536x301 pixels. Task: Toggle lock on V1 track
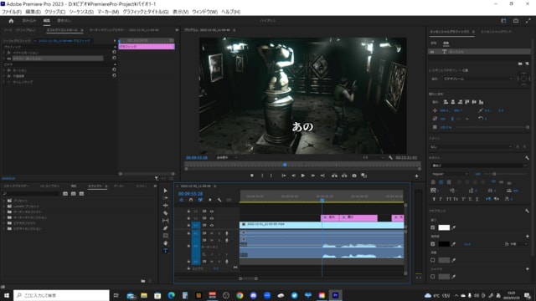point(188,225)
